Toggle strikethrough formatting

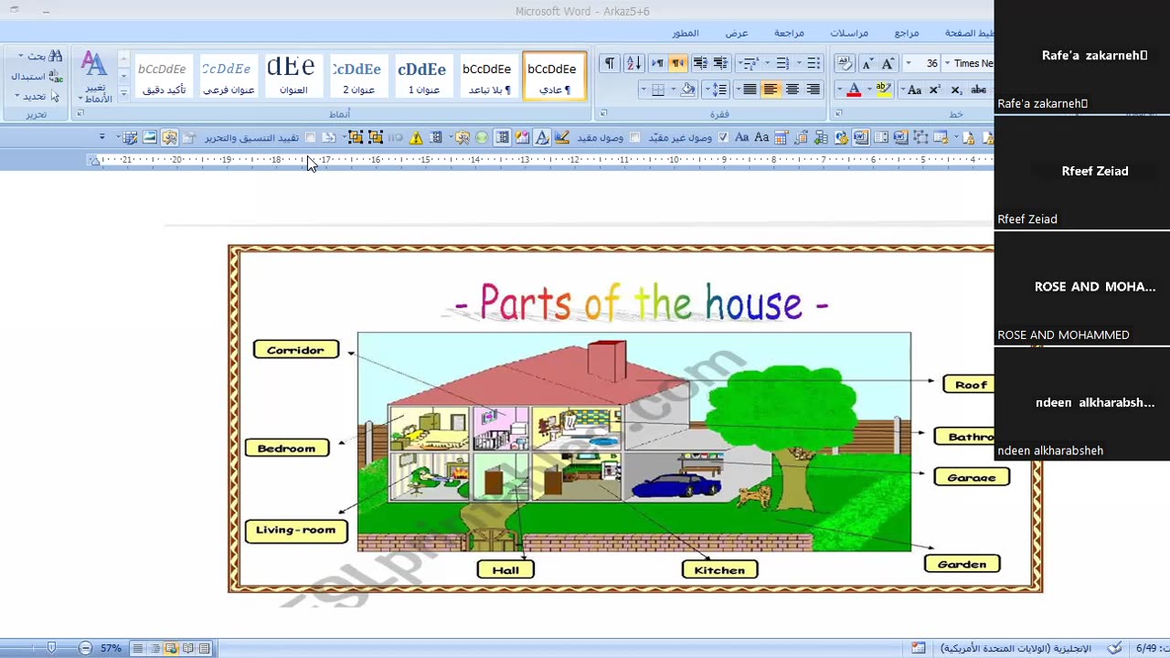978,90
